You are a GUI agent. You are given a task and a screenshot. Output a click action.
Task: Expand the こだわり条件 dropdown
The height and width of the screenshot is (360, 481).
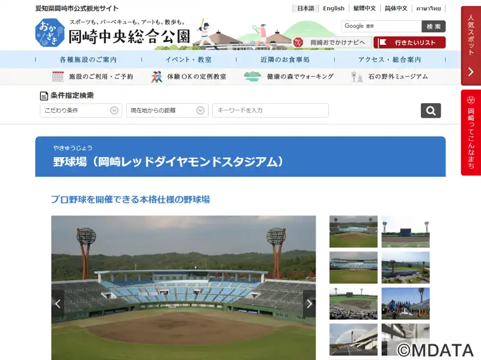[81, 110]
